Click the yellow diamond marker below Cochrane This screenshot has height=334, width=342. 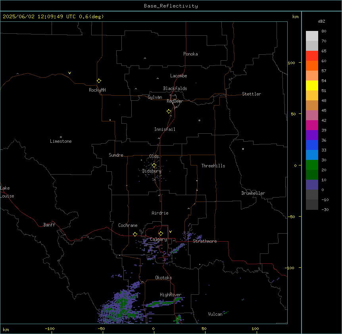tap(135, 234)
